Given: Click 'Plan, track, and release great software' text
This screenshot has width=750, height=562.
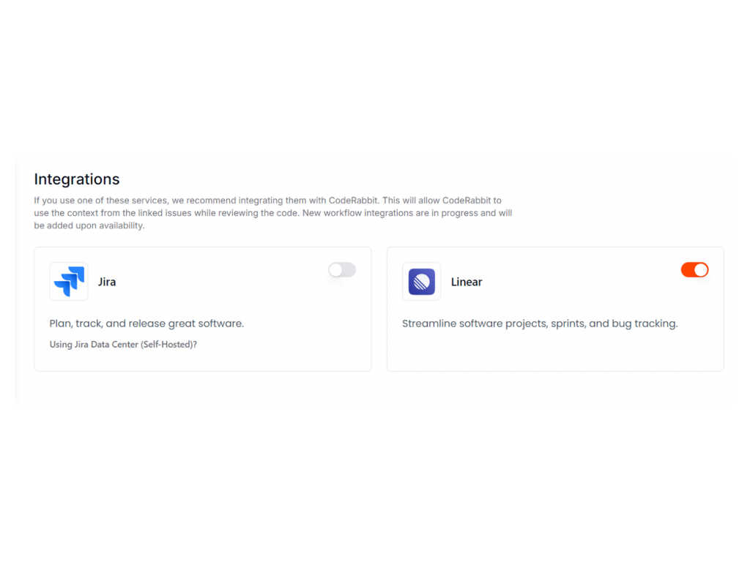Looking at the screenshot, I should [x=146, y=323].
